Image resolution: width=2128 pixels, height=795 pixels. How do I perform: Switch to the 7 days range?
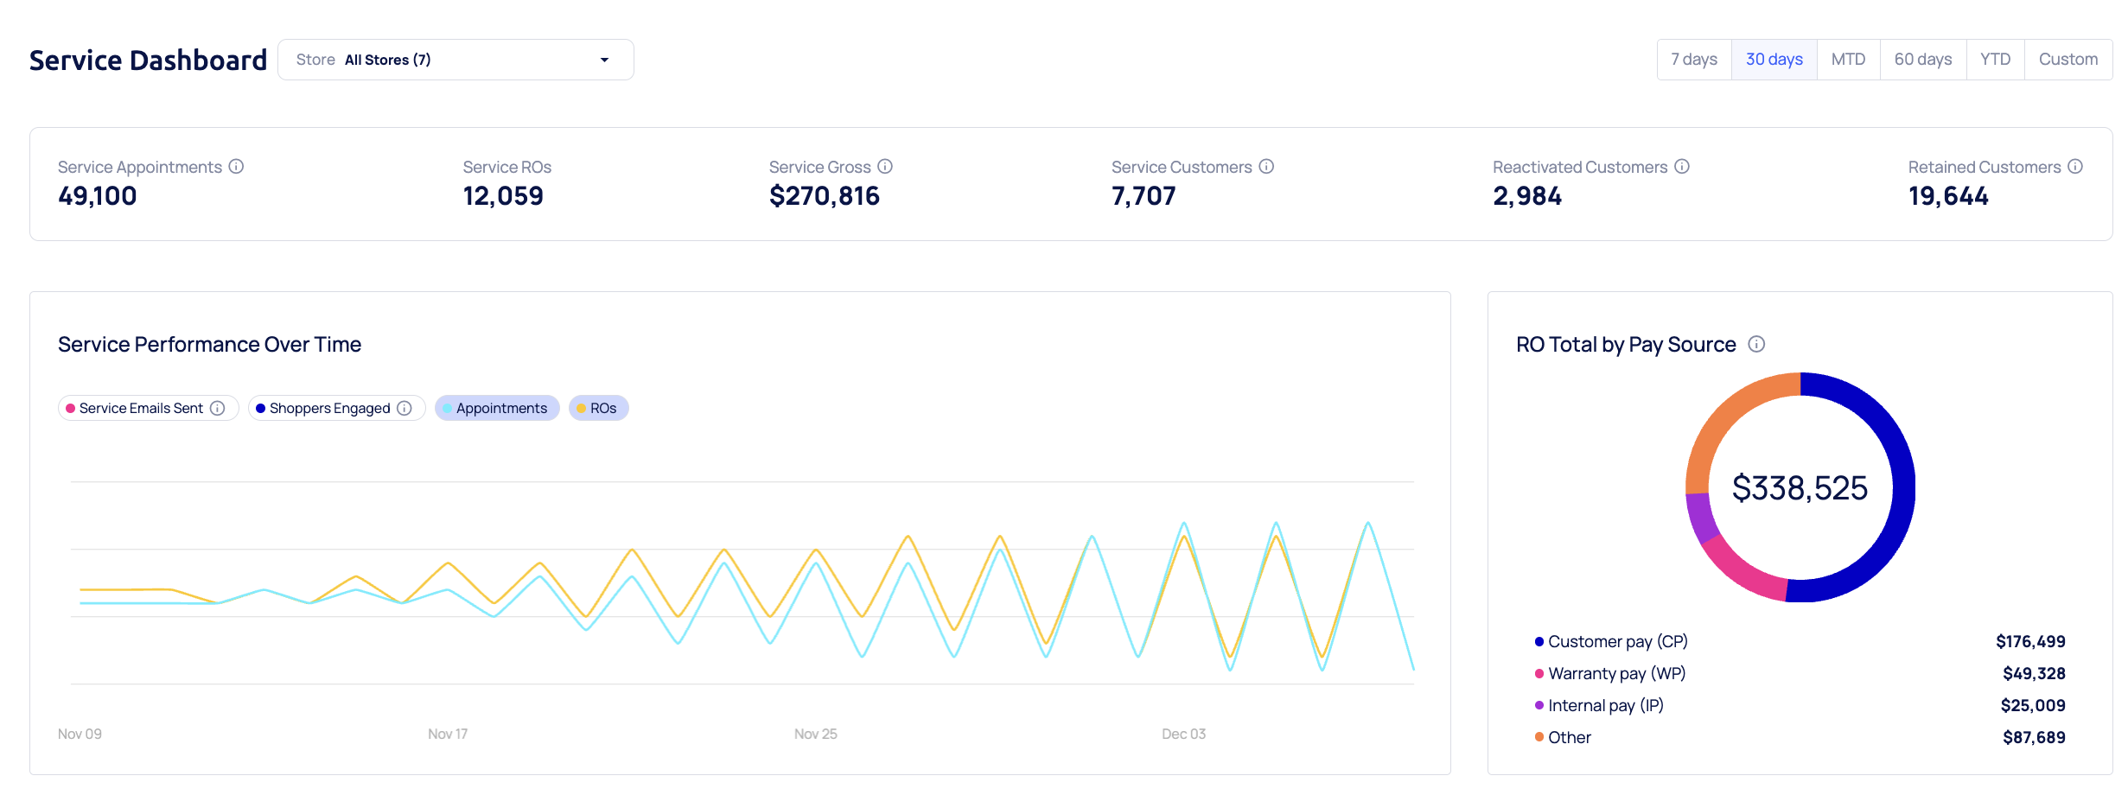tap(1693, 60)
